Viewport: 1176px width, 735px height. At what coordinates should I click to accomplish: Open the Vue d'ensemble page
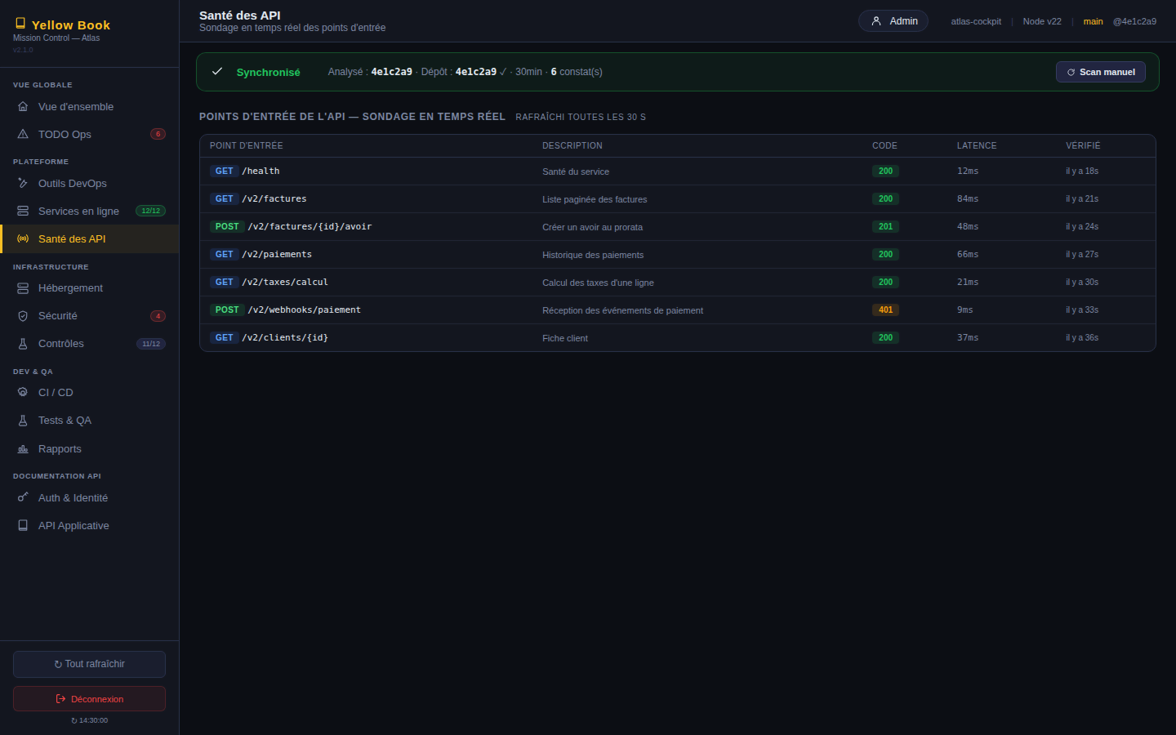click(89, 106)
